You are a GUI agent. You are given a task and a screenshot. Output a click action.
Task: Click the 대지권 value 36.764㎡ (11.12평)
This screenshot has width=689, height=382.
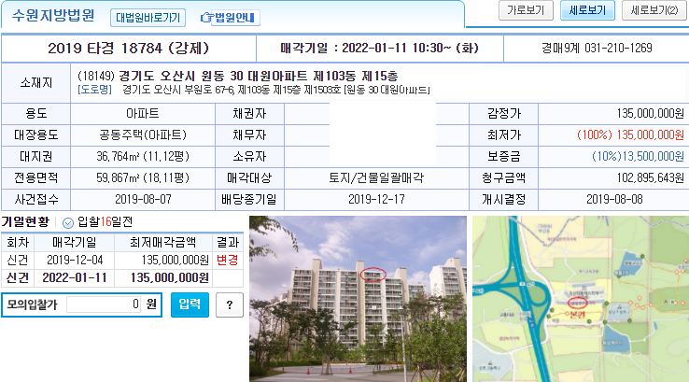[x=143, y=157]
